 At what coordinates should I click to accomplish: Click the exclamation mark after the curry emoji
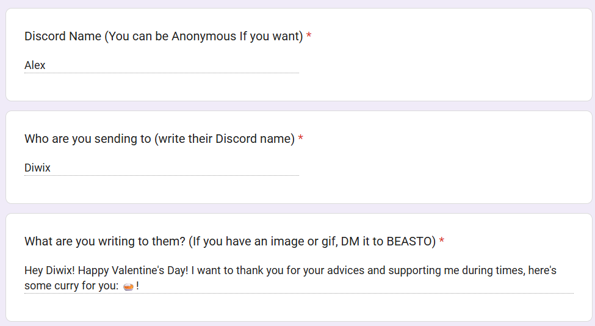click(x=138, y=286)
